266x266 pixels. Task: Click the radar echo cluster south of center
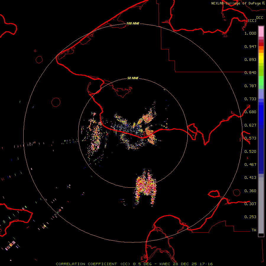[146, 187]
